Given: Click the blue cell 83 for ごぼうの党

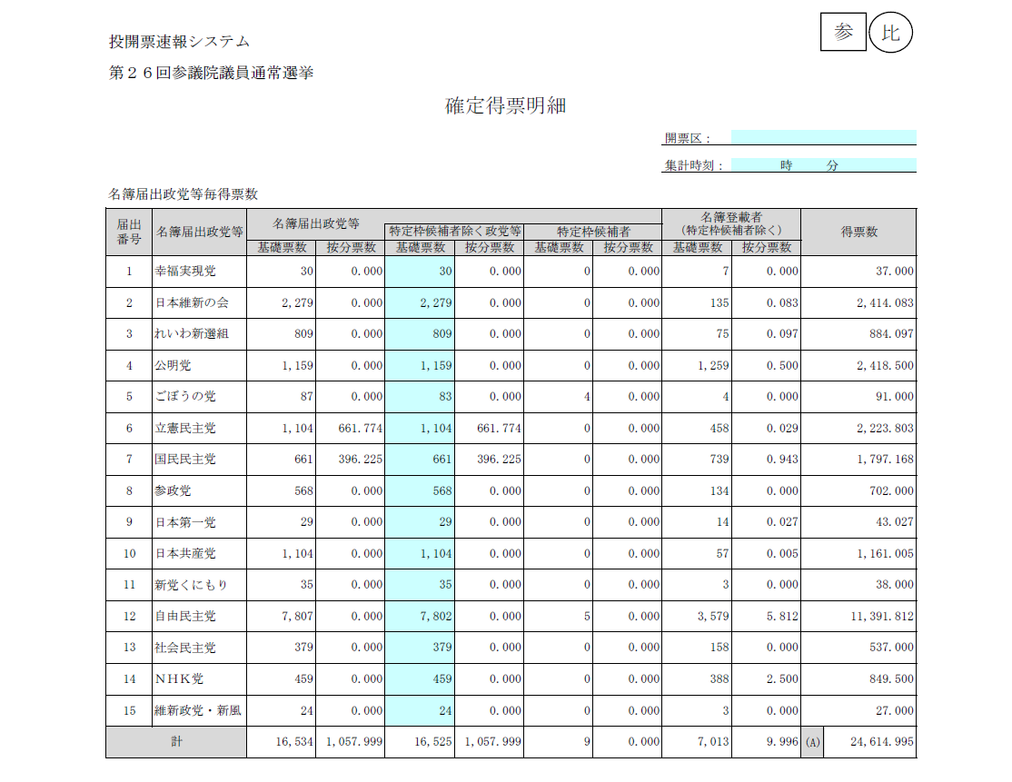Looking at the screenshot, I should point(421,396).
